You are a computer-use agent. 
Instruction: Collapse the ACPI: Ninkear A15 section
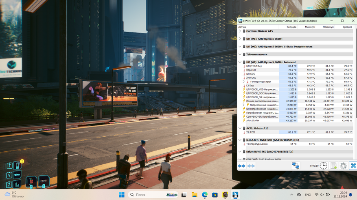click(240, 128)
